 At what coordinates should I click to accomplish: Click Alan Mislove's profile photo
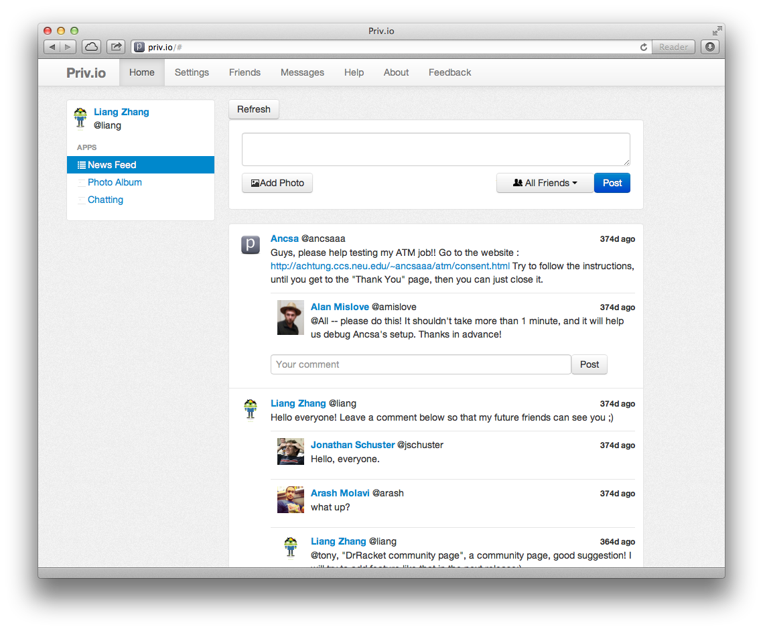(x=291, y=318)
